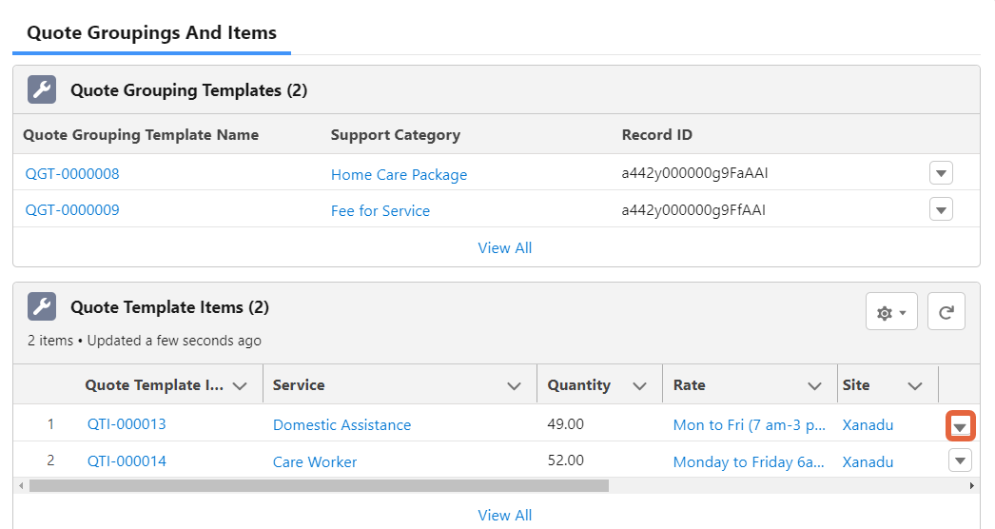The width and height of the screenshot is (995, 529).
Task: Open the list settings gear menu
Action: tap(890, 312)
